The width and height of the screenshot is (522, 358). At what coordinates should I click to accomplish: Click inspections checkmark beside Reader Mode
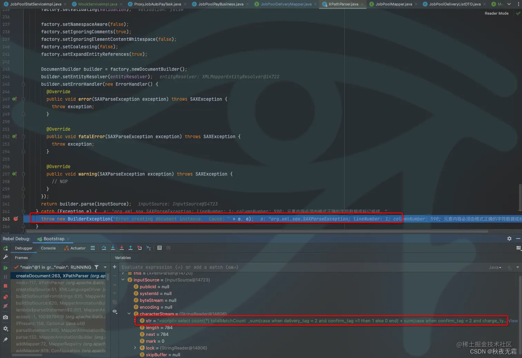[x=518, y=13]
